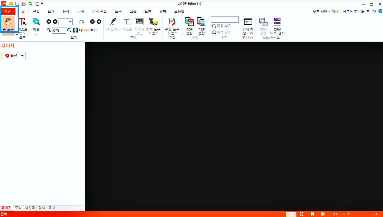Switch to the 문서 ribbon tab
The image size is (383, 217).
[66, 11]
